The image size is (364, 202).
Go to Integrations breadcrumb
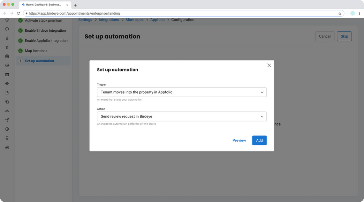pos(109,20)
